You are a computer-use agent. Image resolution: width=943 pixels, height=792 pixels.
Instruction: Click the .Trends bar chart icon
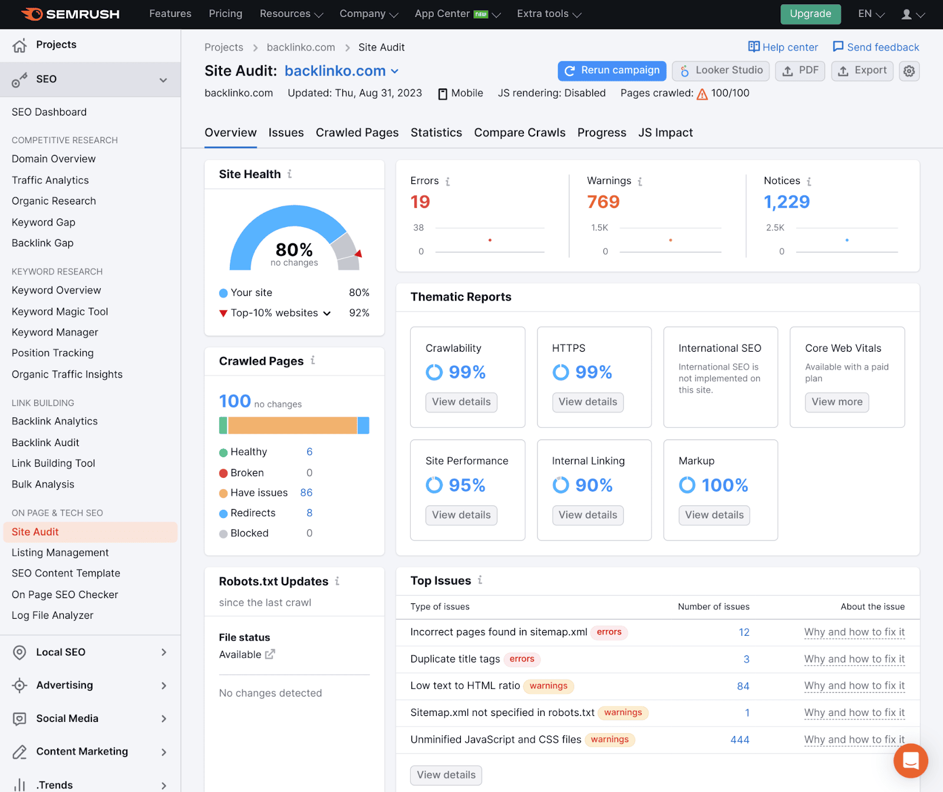point(19,785)
